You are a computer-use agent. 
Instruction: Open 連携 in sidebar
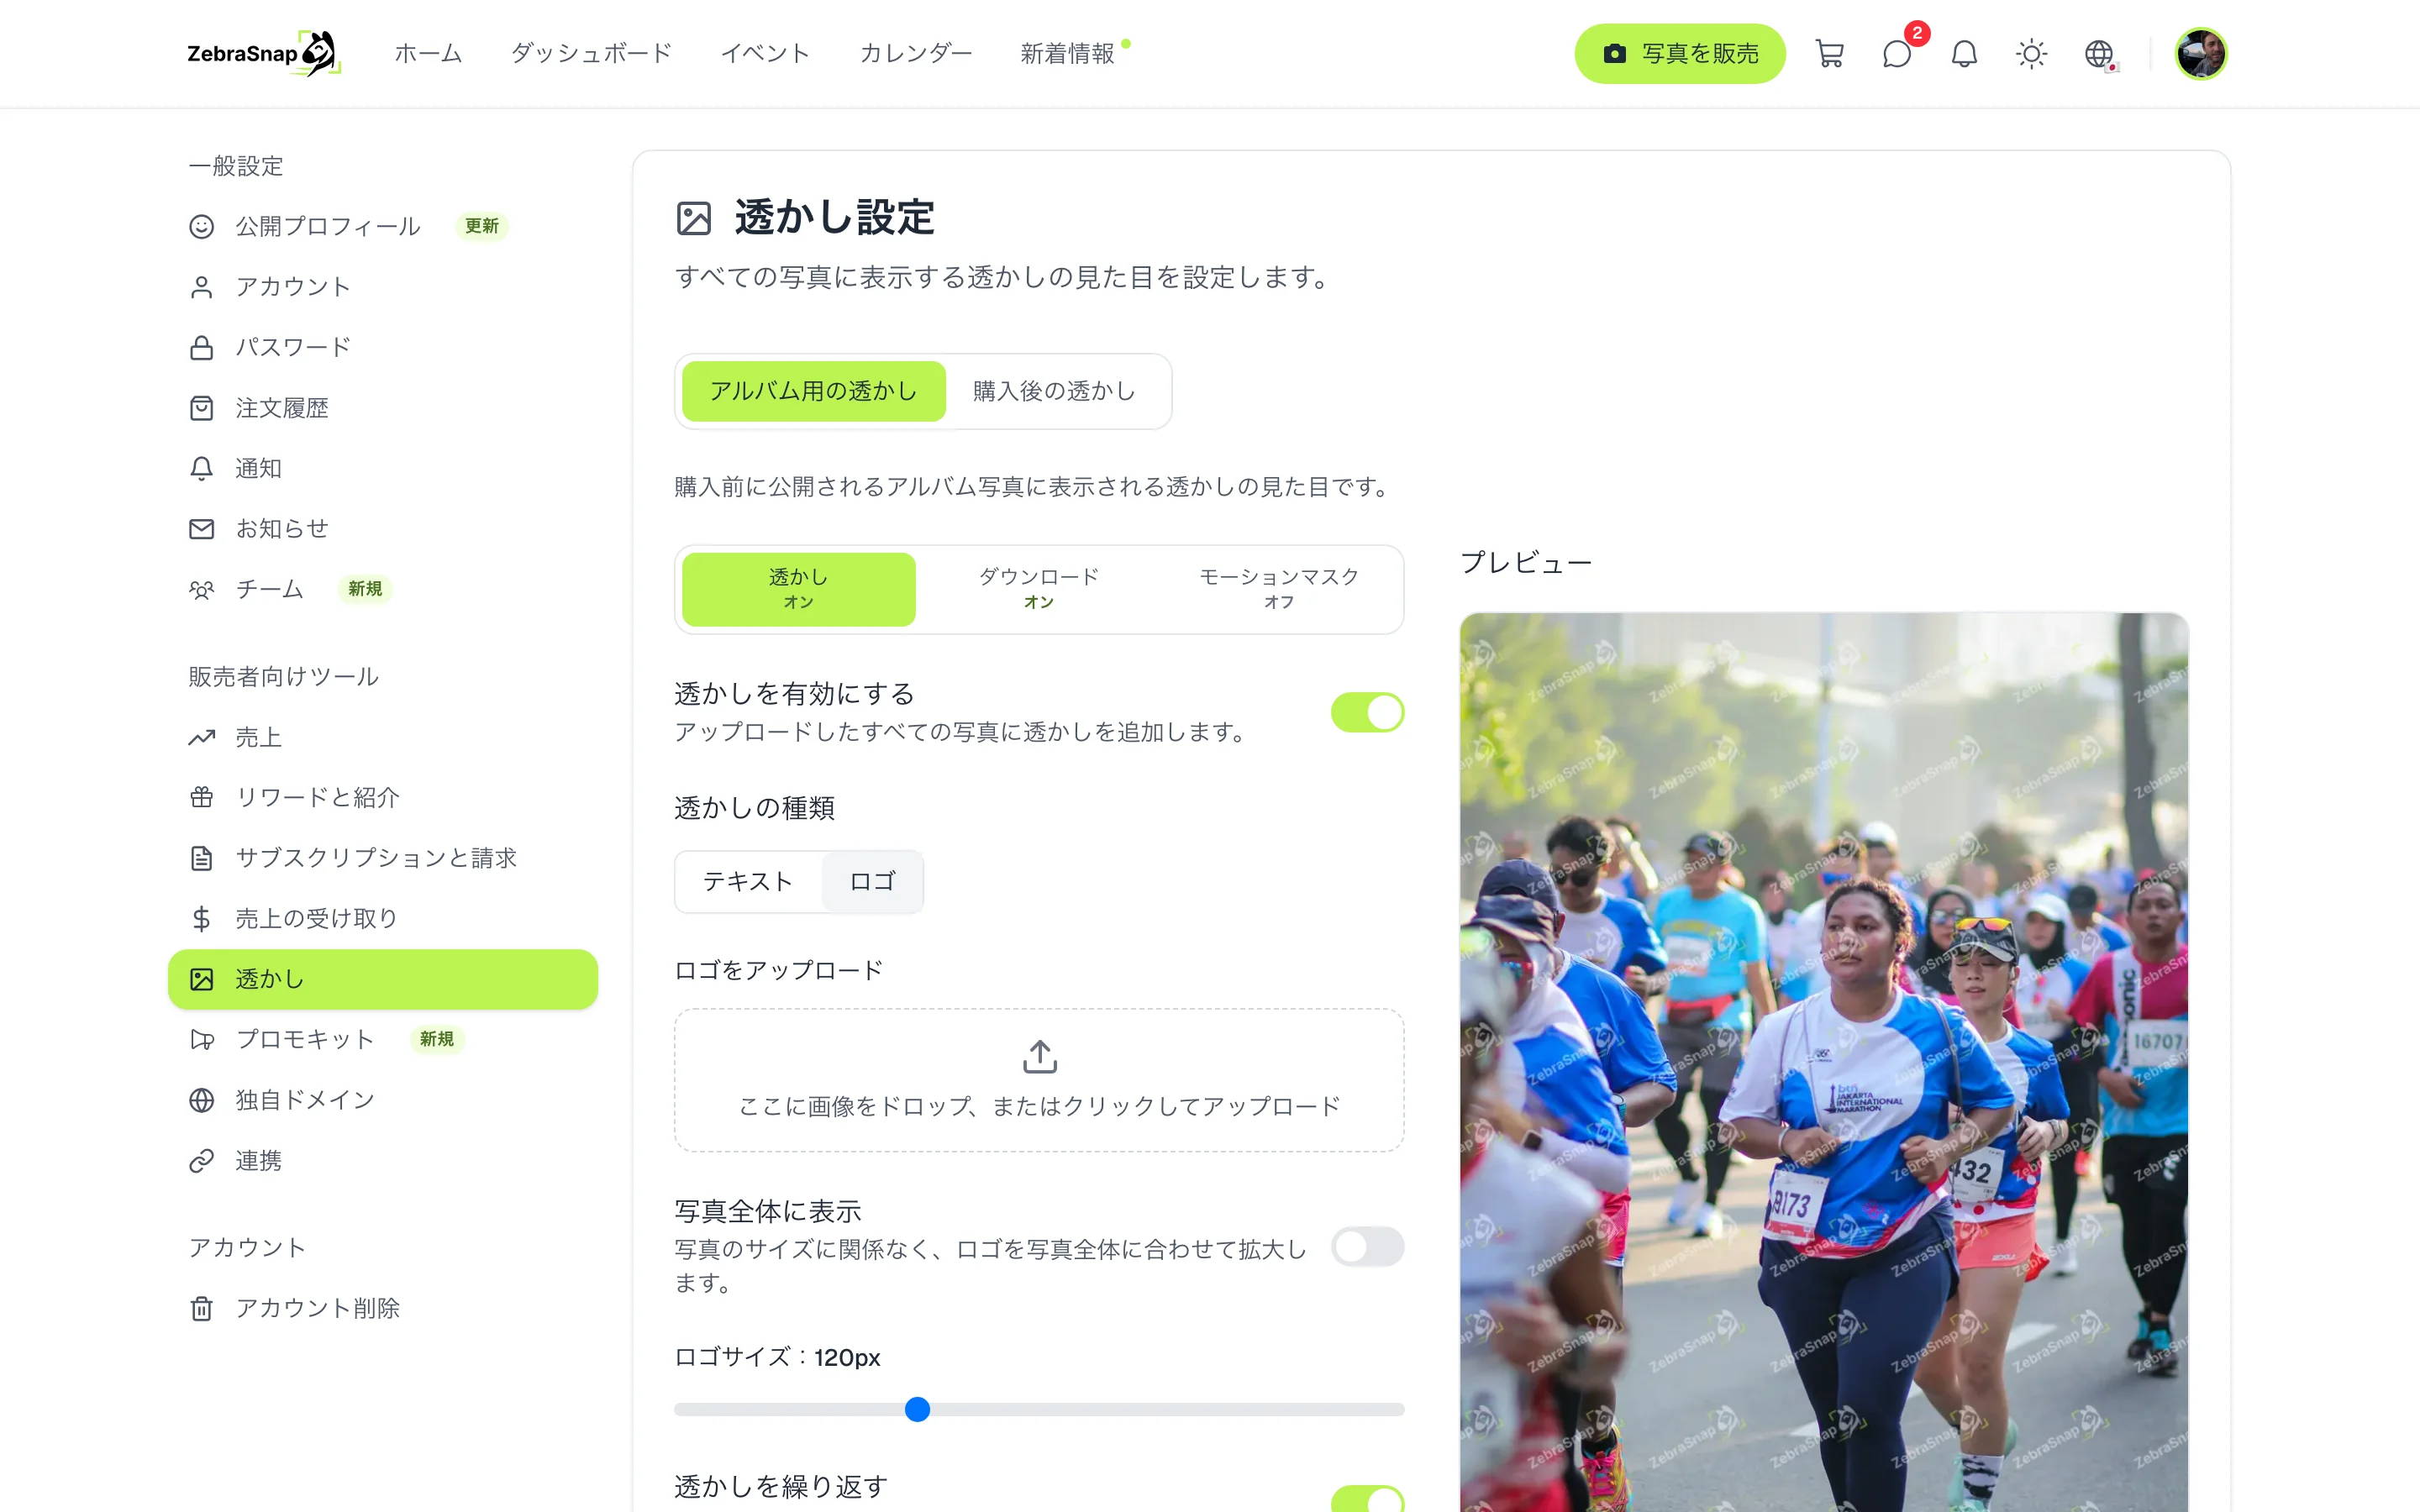pyautogui.click(x=383, y=1160)
